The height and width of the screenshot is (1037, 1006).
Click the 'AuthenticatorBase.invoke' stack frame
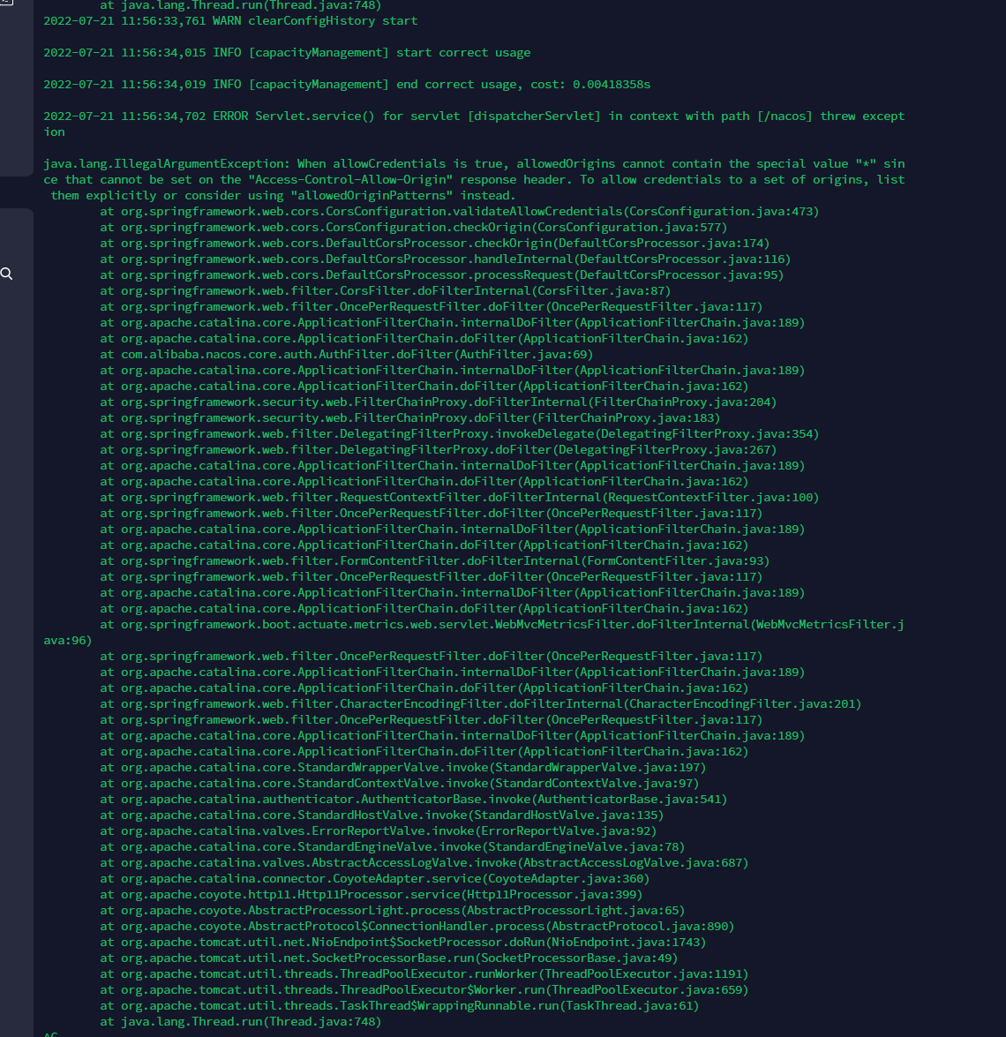(x=413, y=799)
